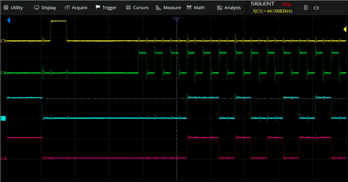This screenshot has width=348, height=182.
Task: Click the Acquire waveform icon
Action: (x=67, y=7)
